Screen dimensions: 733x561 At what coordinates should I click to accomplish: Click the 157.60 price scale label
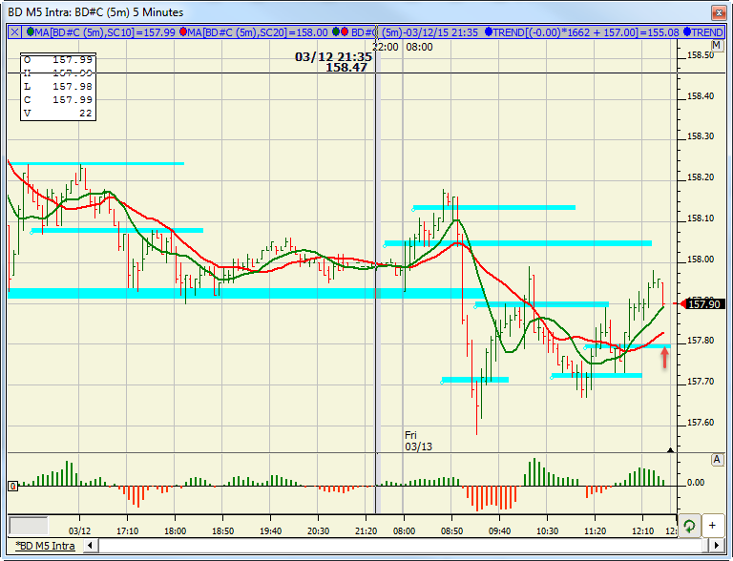[701, 423]
